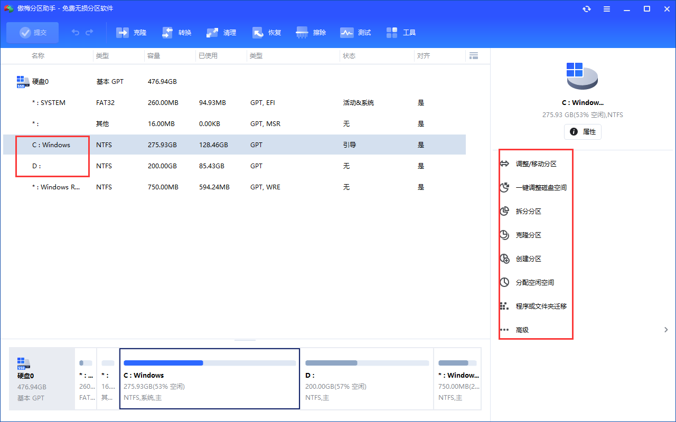Select 程序或文件夹迁移 option
Image resolution: width=676 pixels, height=422 pixels.
[x=541, y=306]
